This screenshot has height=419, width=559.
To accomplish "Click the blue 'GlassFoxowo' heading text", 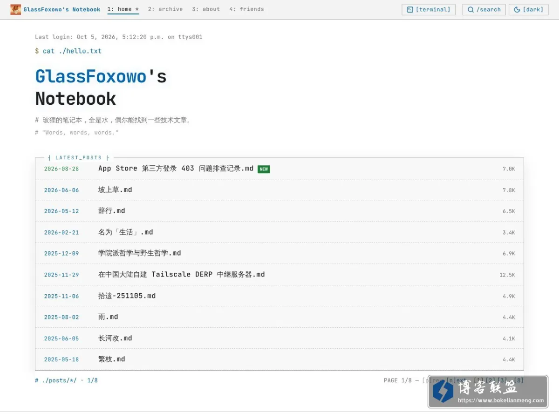I will (91, 76).
